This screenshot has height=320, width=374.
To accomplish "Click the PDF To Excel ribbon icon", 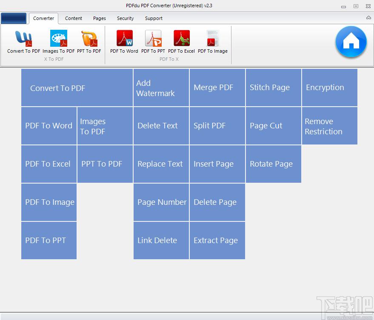I will [x=181, y=42].
